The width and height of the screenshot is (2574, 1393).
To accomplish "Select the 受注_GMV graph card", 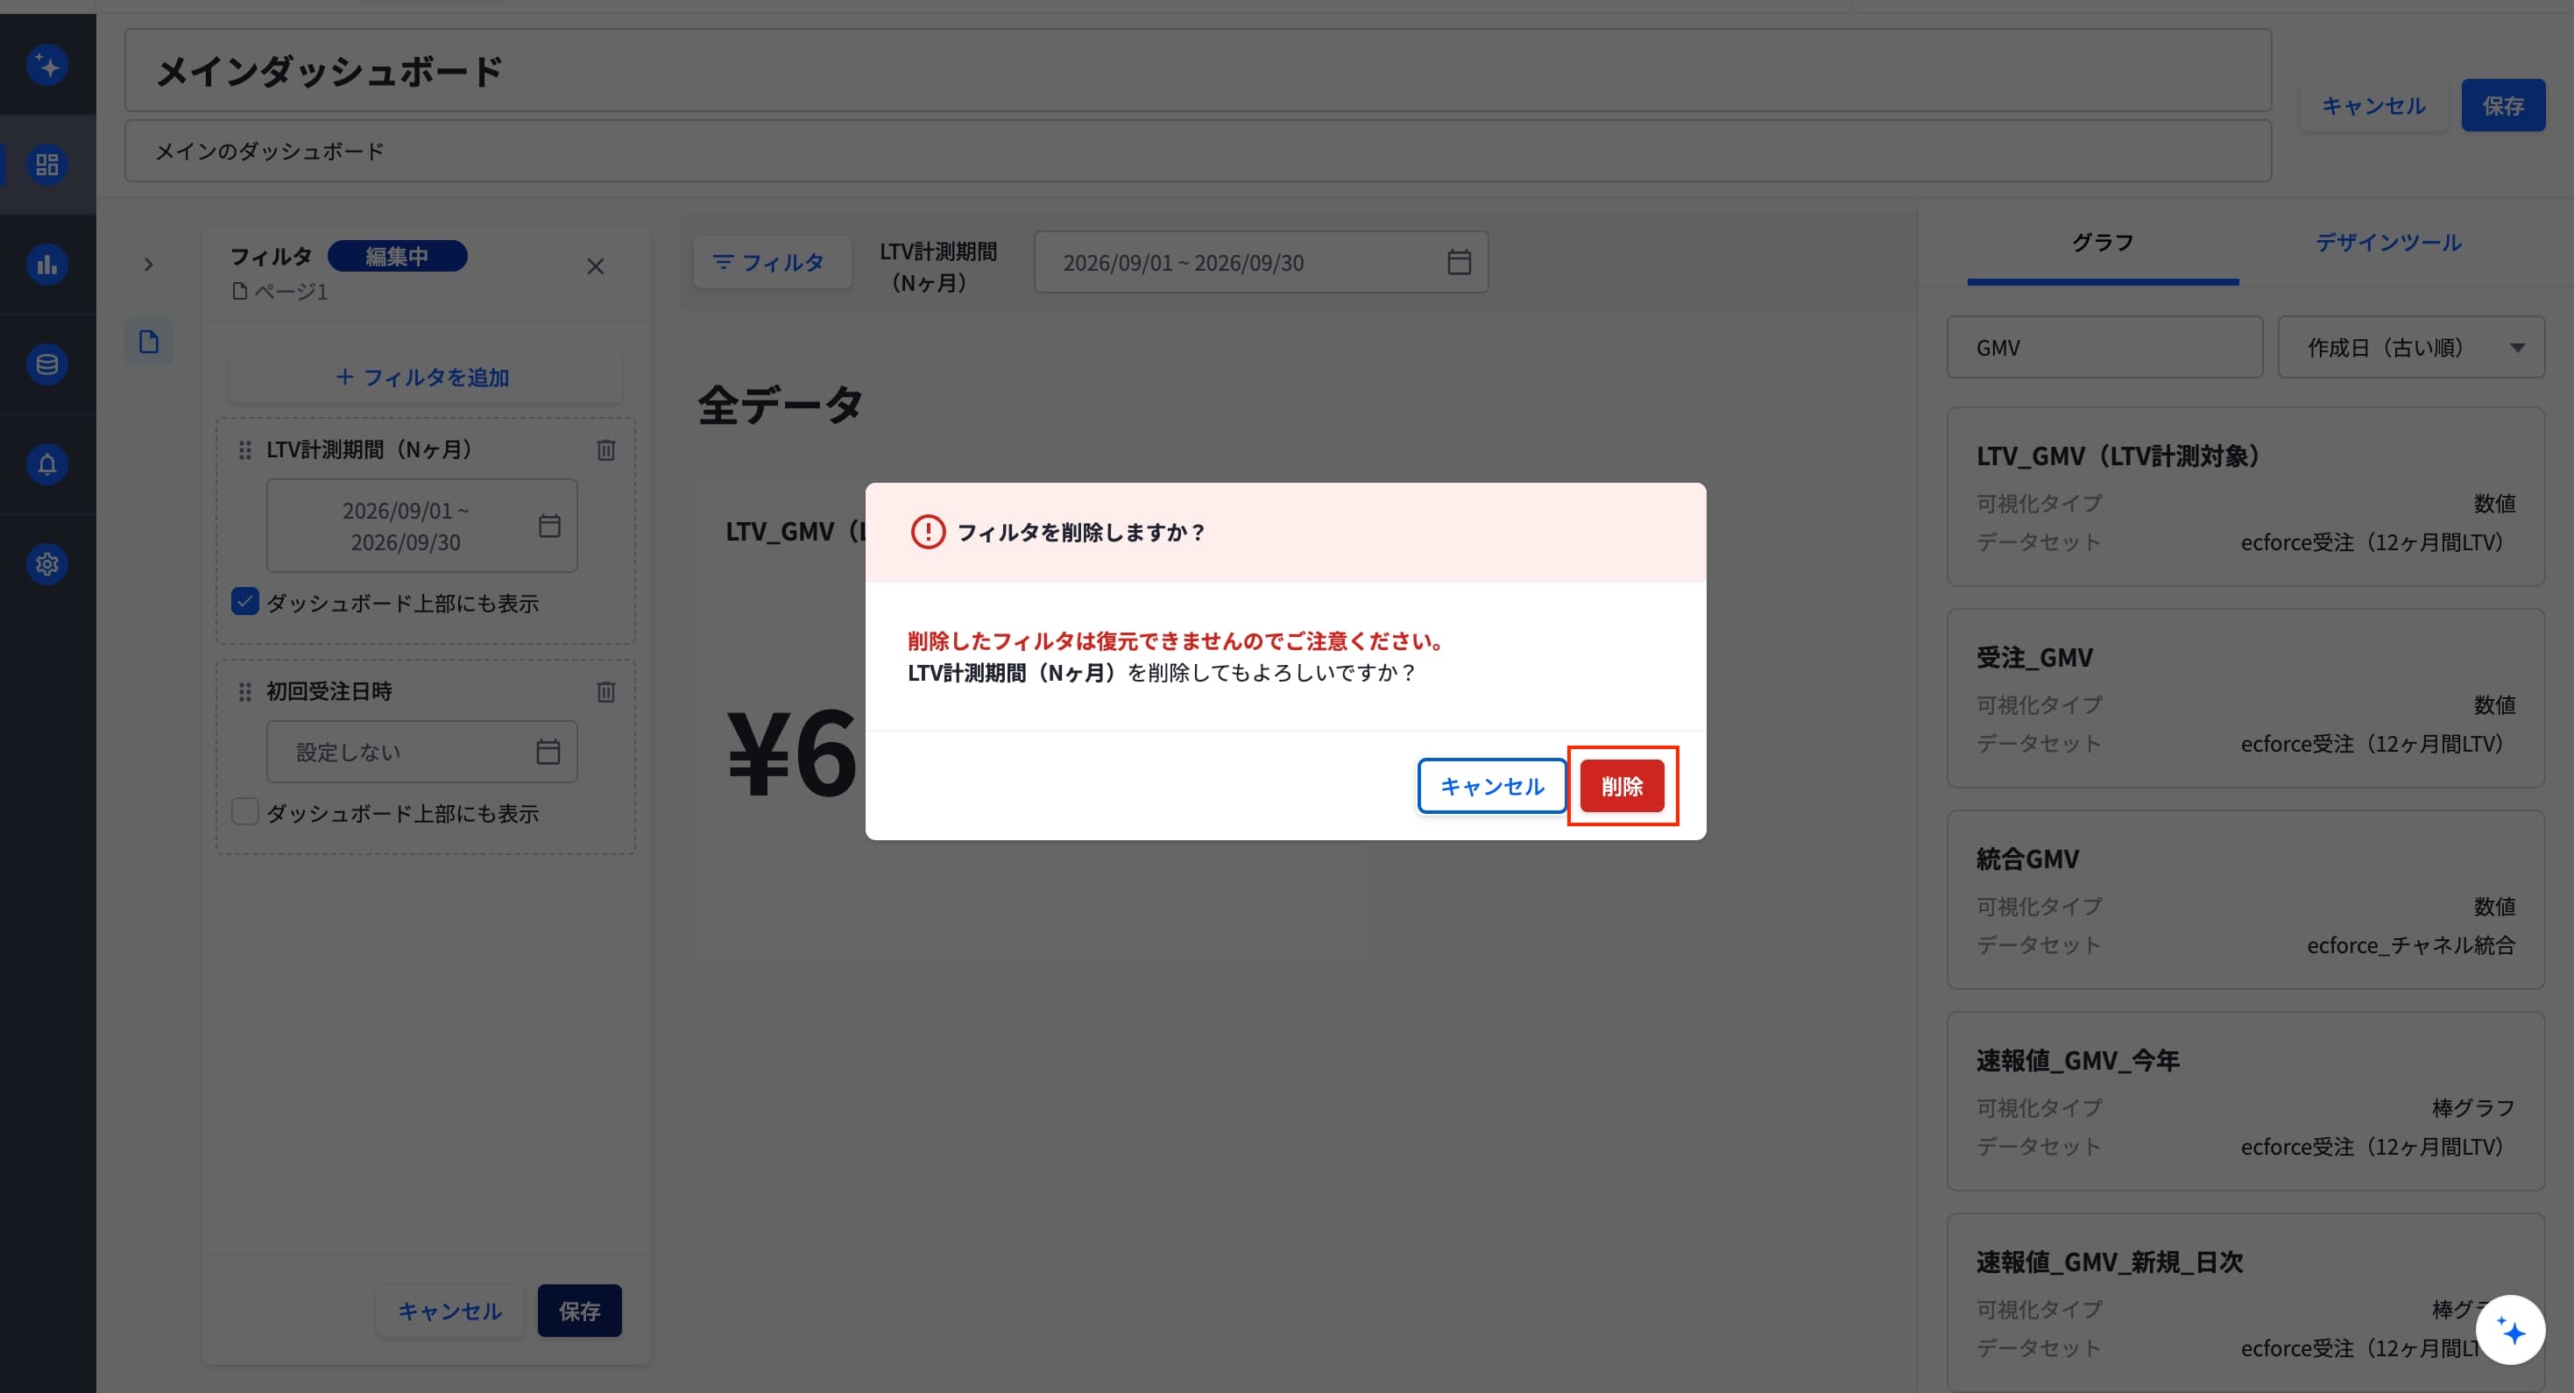I will tap(2245, 698).
